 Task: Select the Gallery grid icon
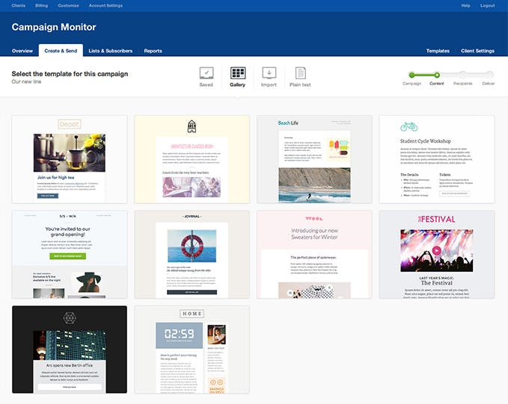click(238, 73)
